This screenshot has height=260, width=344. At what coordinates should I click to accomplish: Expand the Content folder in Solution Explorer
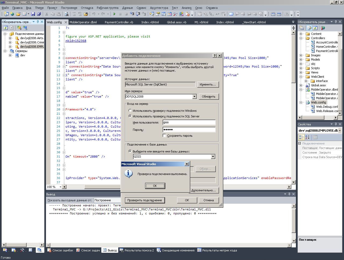pos(301,34)
